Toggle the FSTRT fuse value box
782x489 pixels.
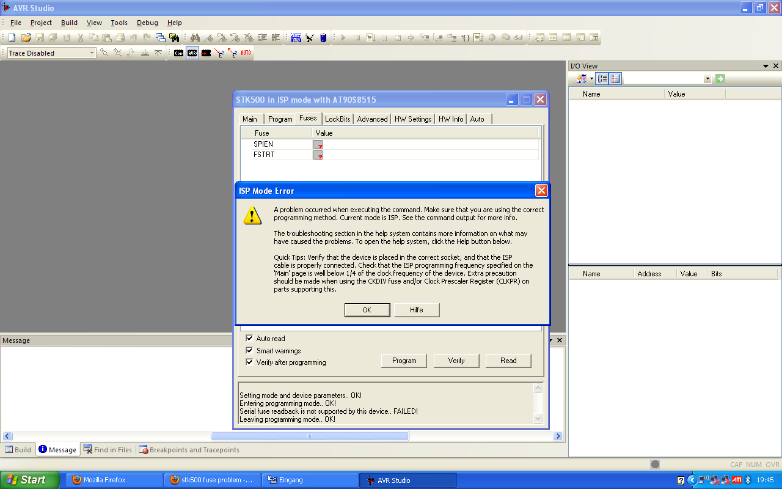[318, 155]
